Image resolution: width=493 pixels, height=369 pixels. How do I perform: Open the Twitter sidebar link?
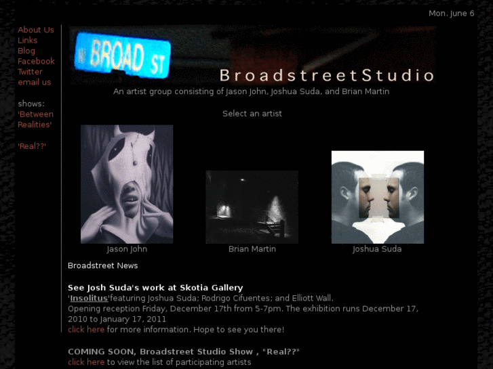point(31,72)
